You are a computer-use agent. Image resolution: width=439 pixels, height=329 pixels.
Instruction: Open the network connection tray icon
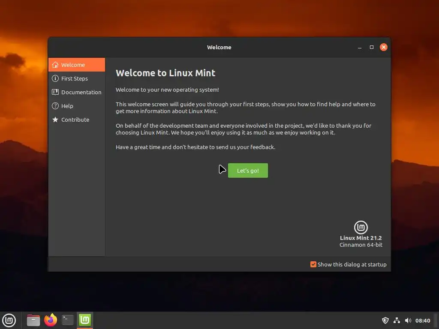pyautogui.click(x=397, y=320)
